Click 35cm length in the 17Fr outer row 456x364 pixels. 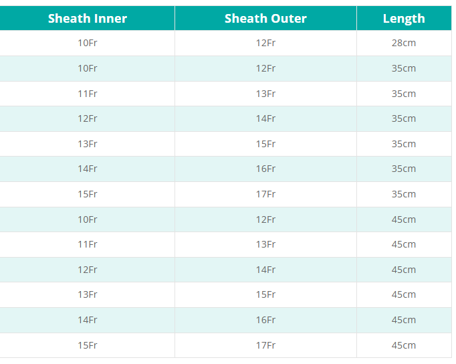pos(404,194)
